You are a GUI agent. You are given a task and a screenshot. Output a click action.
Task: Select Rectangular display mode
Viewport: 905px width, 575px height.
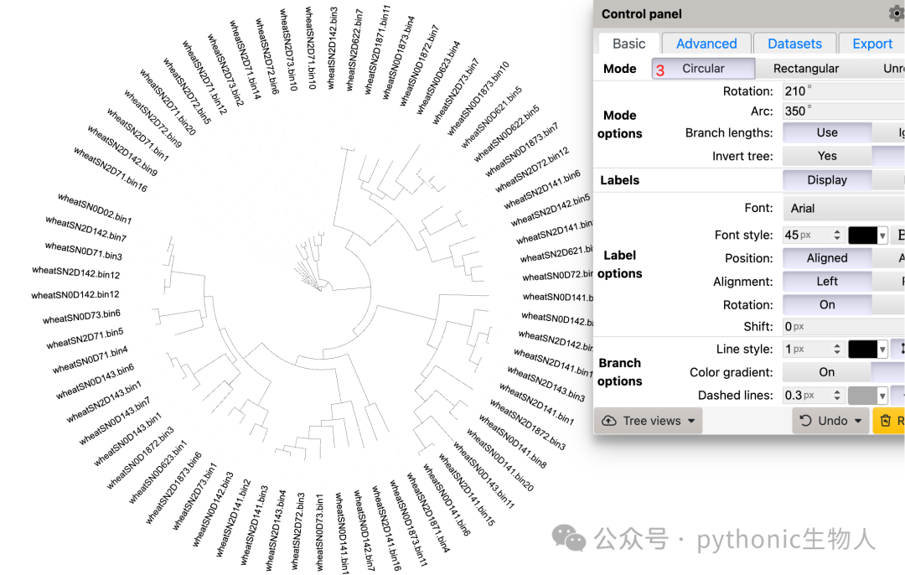[x=806, y=68]
